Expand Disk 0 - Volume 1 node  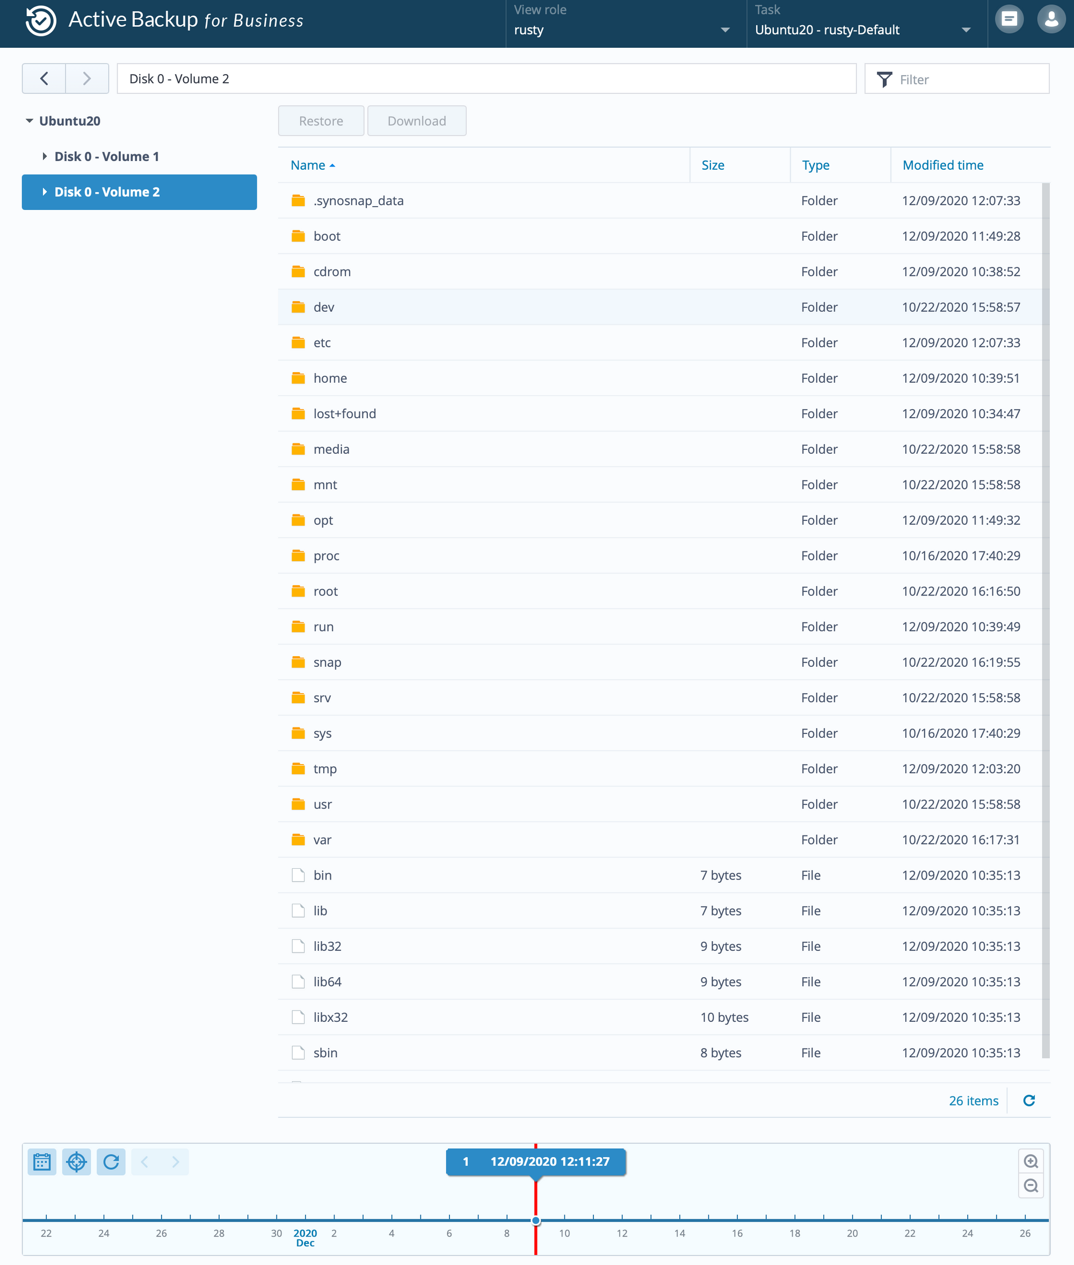[45, 156]
